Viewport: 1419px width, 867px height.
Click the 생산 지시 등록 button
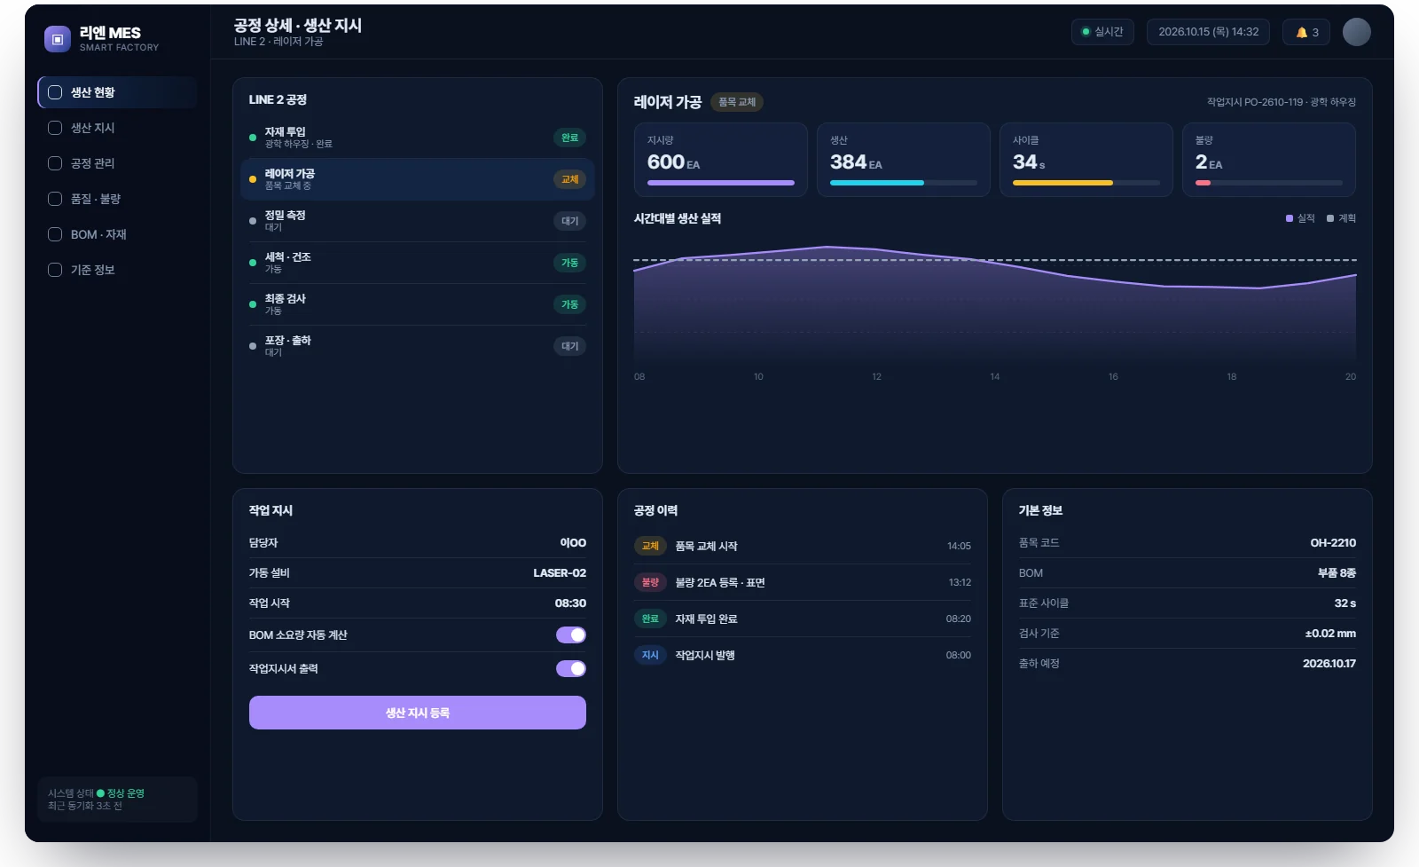pyautogui.click(x=418, y=713)
